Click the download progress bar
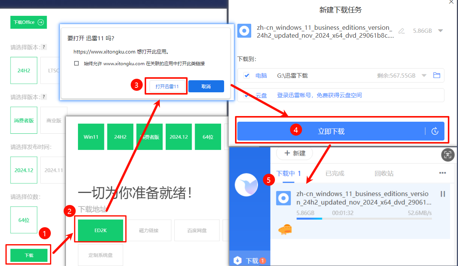The height and width of the screenshot is (266, 458). coord(364,219)
